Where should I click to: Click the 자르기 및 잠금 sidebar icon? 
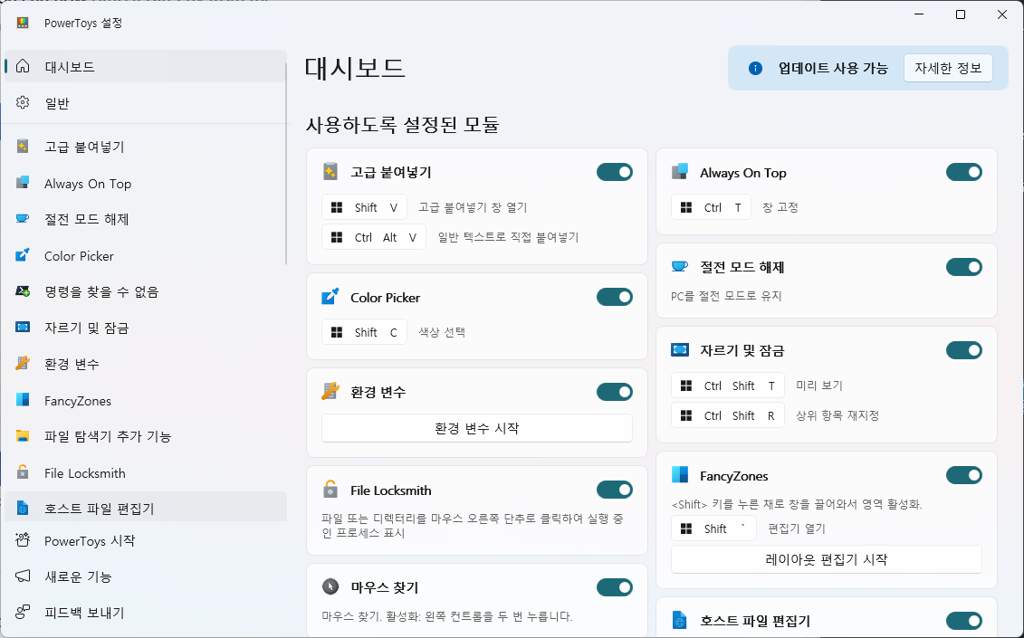tap(22, 328)
